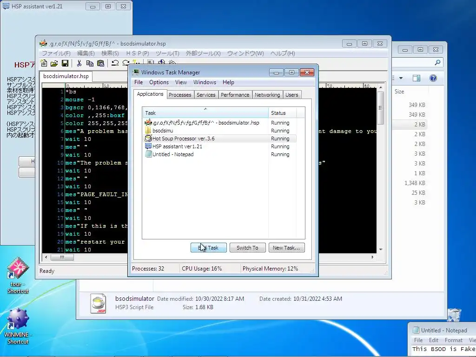Switch to the Processes tab
Image resolution: width=476 pixels, height=357 pixels.
[180, 95]
